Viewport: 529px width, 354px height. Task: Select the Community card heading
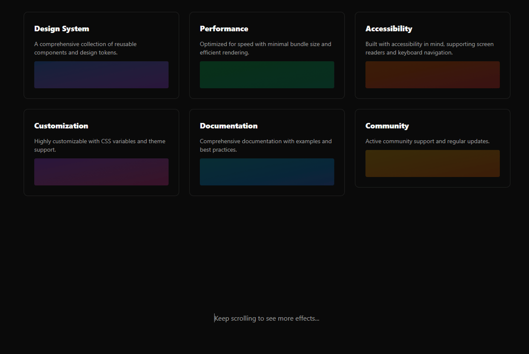[x=387, y=126]
